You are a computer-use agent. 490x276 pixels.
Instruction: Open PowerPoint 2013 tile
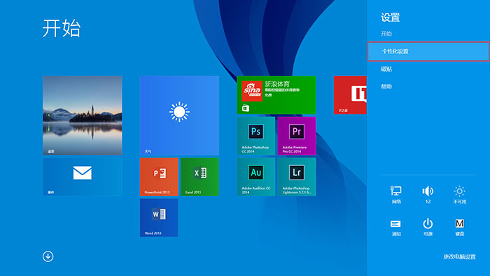pos(159,177)
